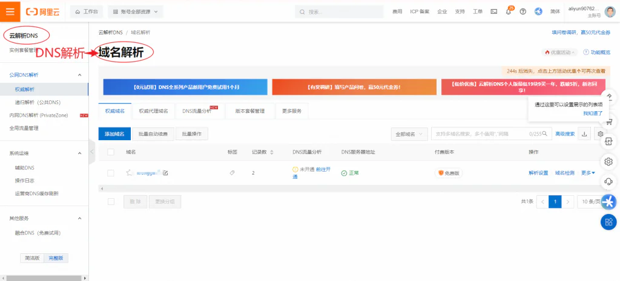The width and height of the screenshot is (620, 281).
Task: Click the Aliyun logo
Action: coord(42,11)
